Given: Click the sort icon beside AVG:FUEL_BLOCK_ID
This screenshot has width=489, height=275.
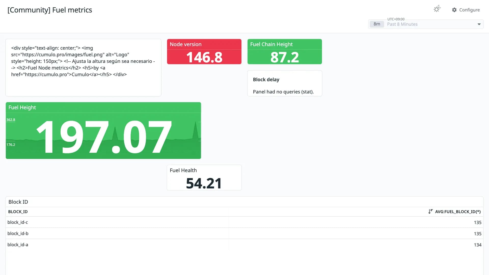Looking at the screenshot, I should coord(430,211).
